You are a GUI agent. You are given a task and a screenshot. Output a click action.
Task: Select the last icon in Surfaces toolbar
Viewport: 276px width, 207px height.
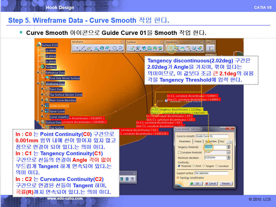click(x=160, y=48)
